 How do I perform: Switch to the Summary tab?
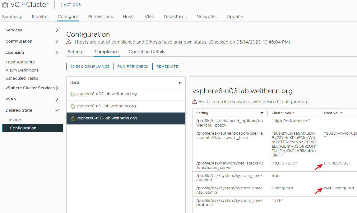click(12, 16)
